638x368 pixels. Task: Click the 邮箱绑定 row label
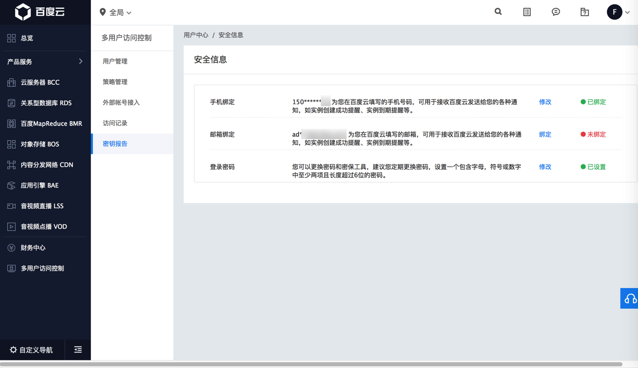(x=222, y=135)
